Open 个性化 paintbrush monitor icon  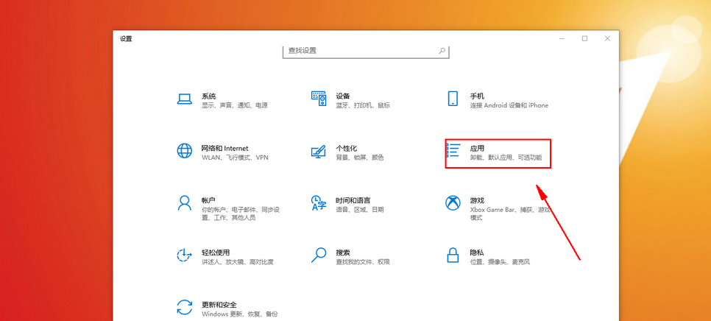coord(319,152)
